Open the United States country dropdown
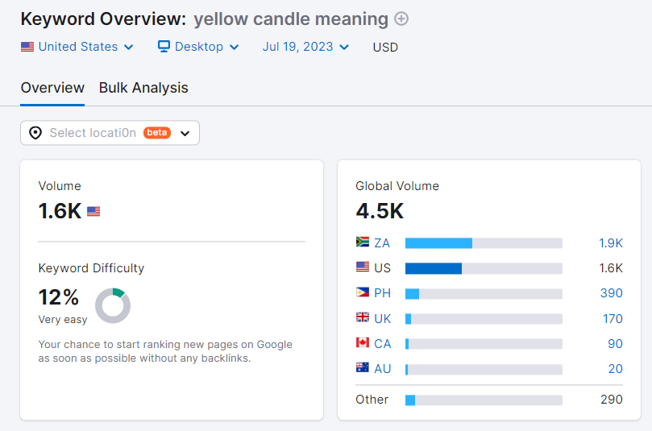 77,47
